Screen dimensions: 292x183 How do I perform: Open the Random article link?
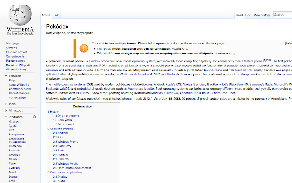coord(16,60)
